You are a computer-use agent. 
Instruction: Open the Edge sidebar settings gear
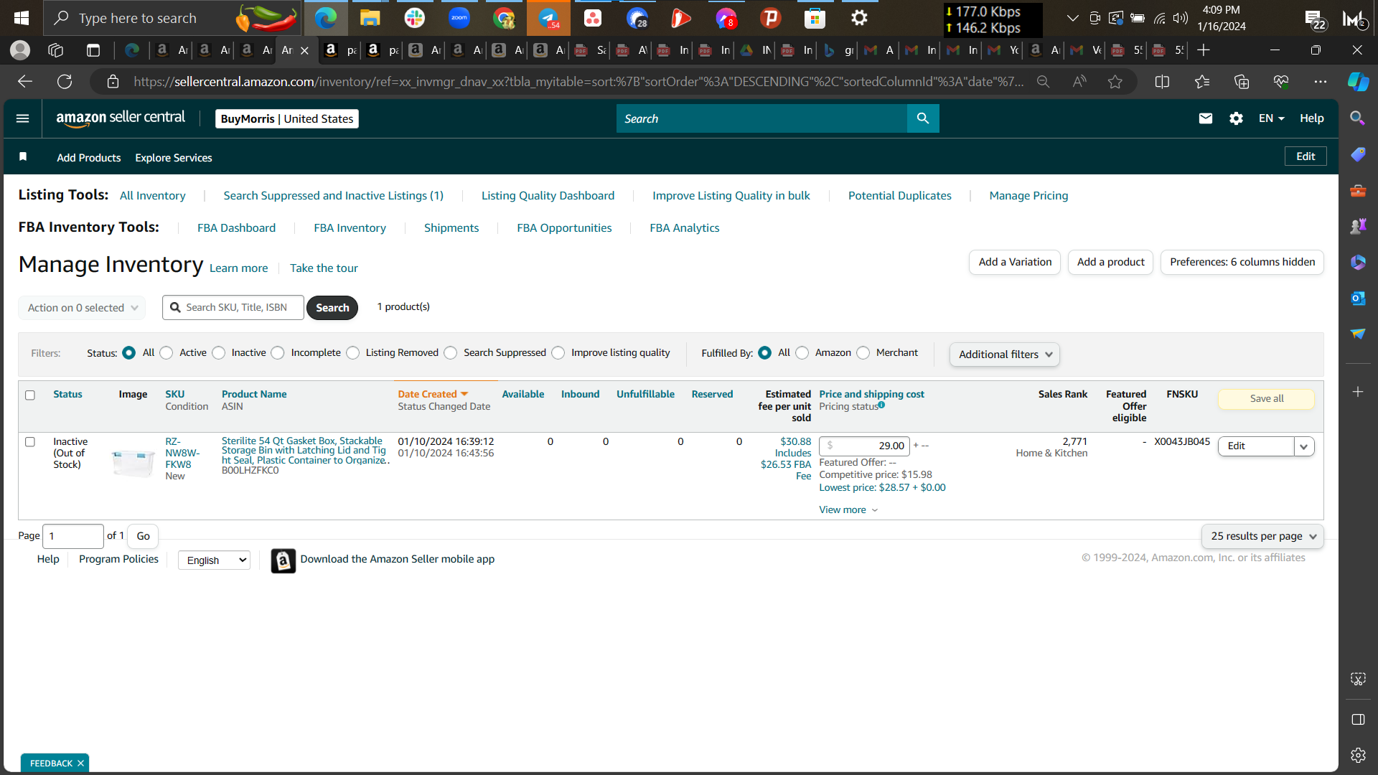point(1358,755)
